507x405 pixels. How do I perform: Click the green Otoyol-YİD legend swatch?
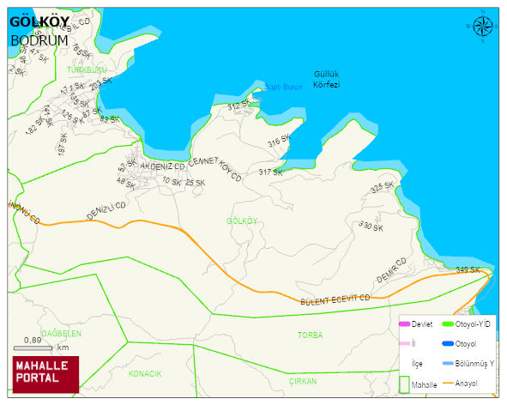click(448, 323)
